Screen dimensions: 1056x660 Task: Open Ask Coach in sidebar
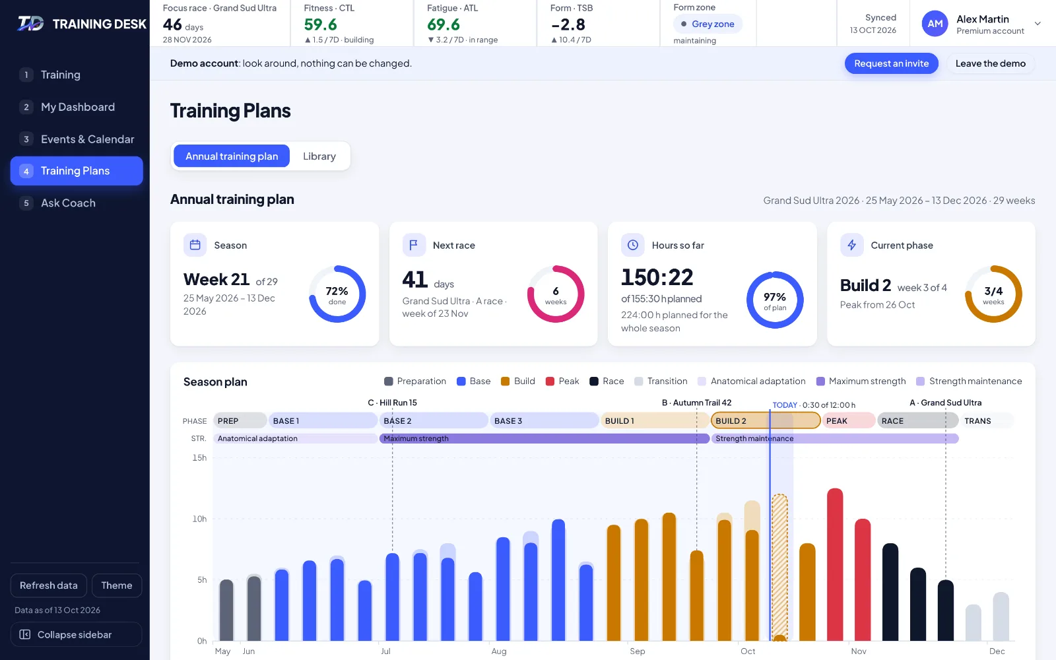point(77,203)
